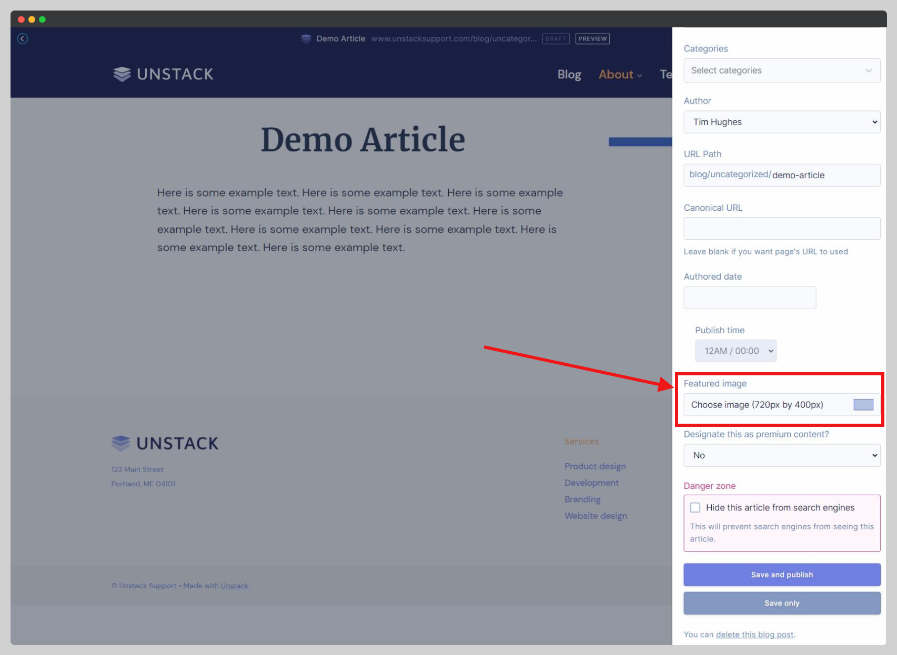The image size is (897, 655).
Task: Click the Authored date input field
Action: [x=749, y=298]
